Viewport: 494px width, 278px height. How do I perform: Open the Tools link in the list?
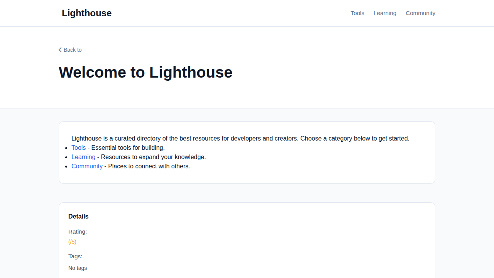(x=79, y=147)
